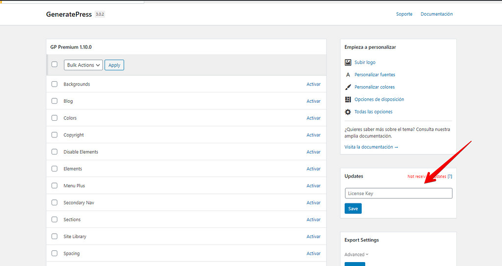Activate the Spacing module

[313, 253]
